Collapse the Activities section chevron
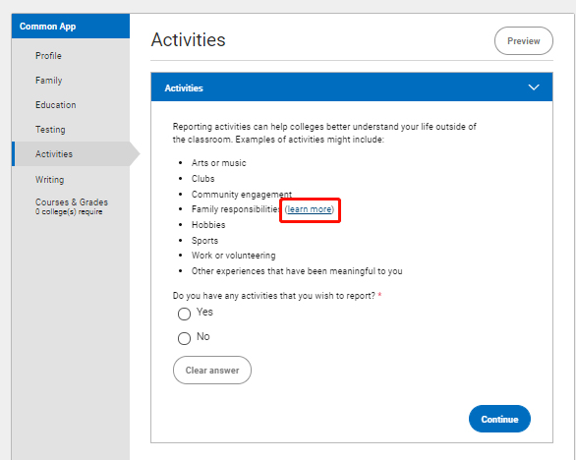Image resolution: width=576 pixels, height=460 pixels. point(534,87)
